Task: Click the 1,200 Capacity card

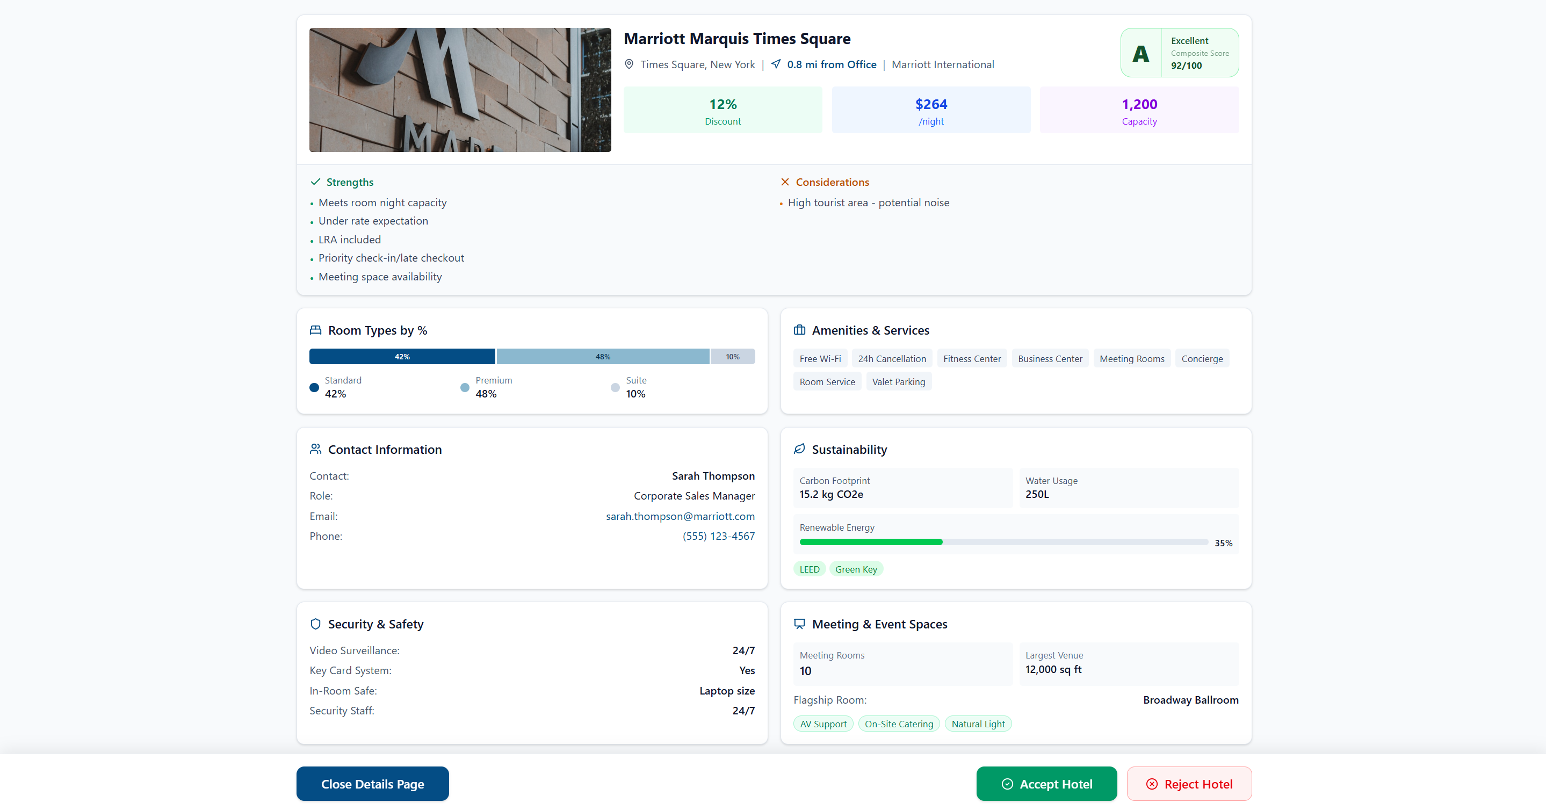Action: (x=1139, y=110)
